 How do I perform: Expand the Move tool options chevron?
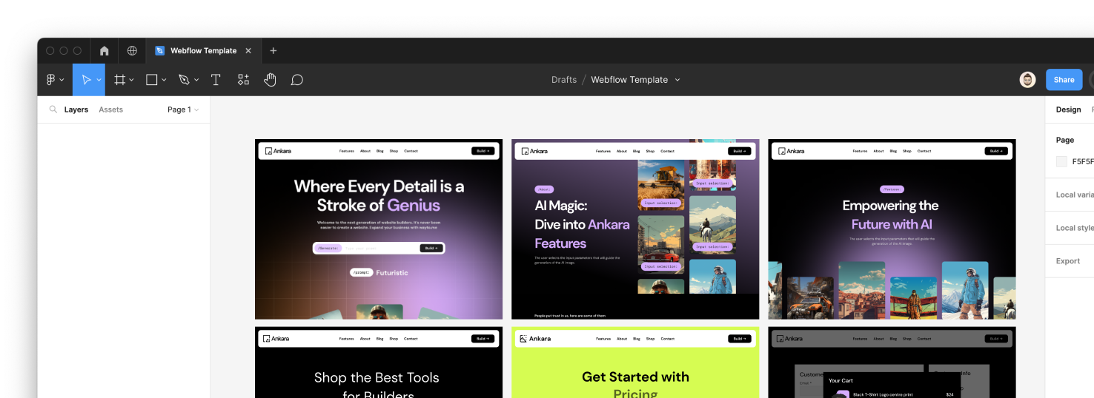pos(99,80)
